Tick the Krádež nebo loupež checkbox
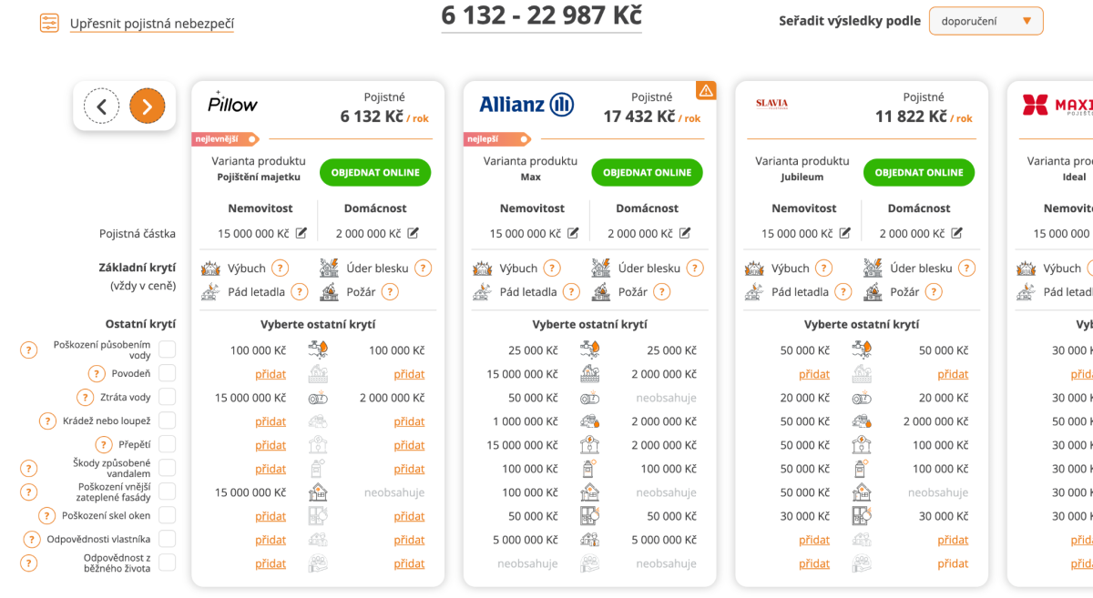1093x598 pixels. coord(168,421)
